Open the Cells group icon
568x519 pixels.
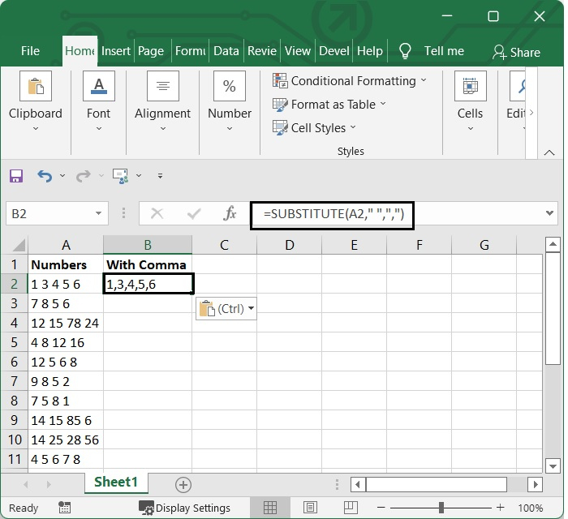[470, 86]
